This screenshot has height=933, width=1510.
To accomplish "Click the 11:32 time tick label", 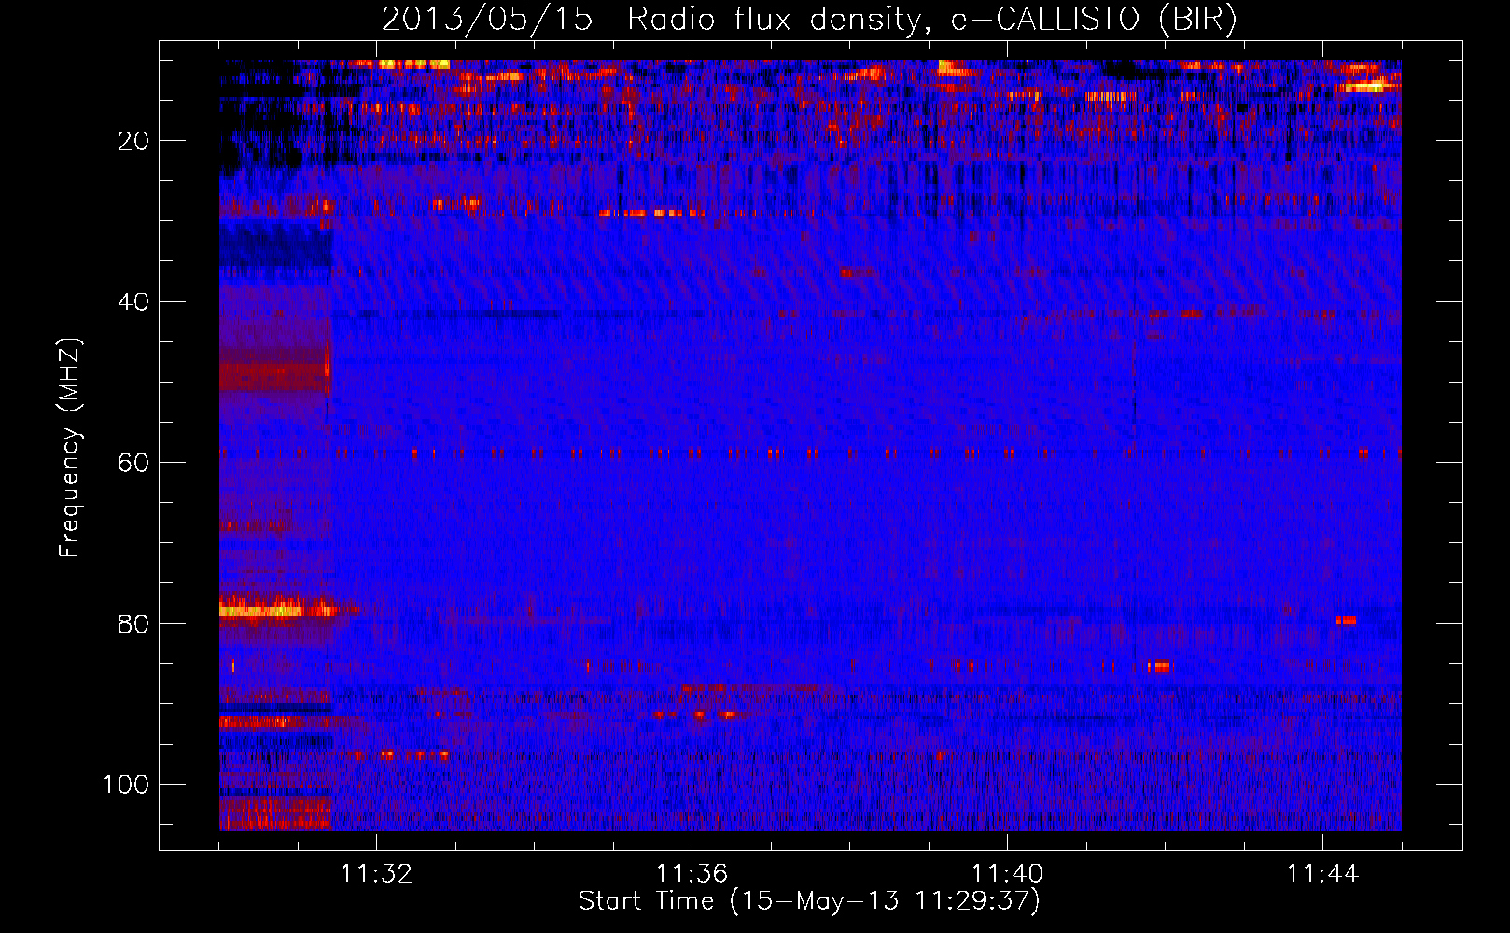I will click(376, 874).
